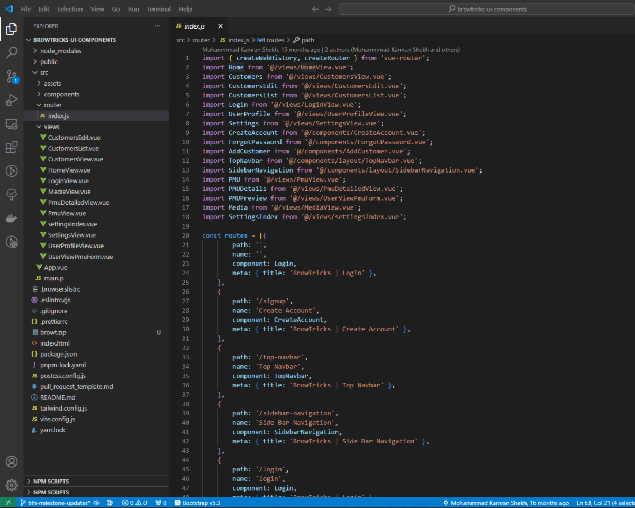Click the browtricks-ui-components search box
Screen dimensions: 635x508
coord(487,9)
